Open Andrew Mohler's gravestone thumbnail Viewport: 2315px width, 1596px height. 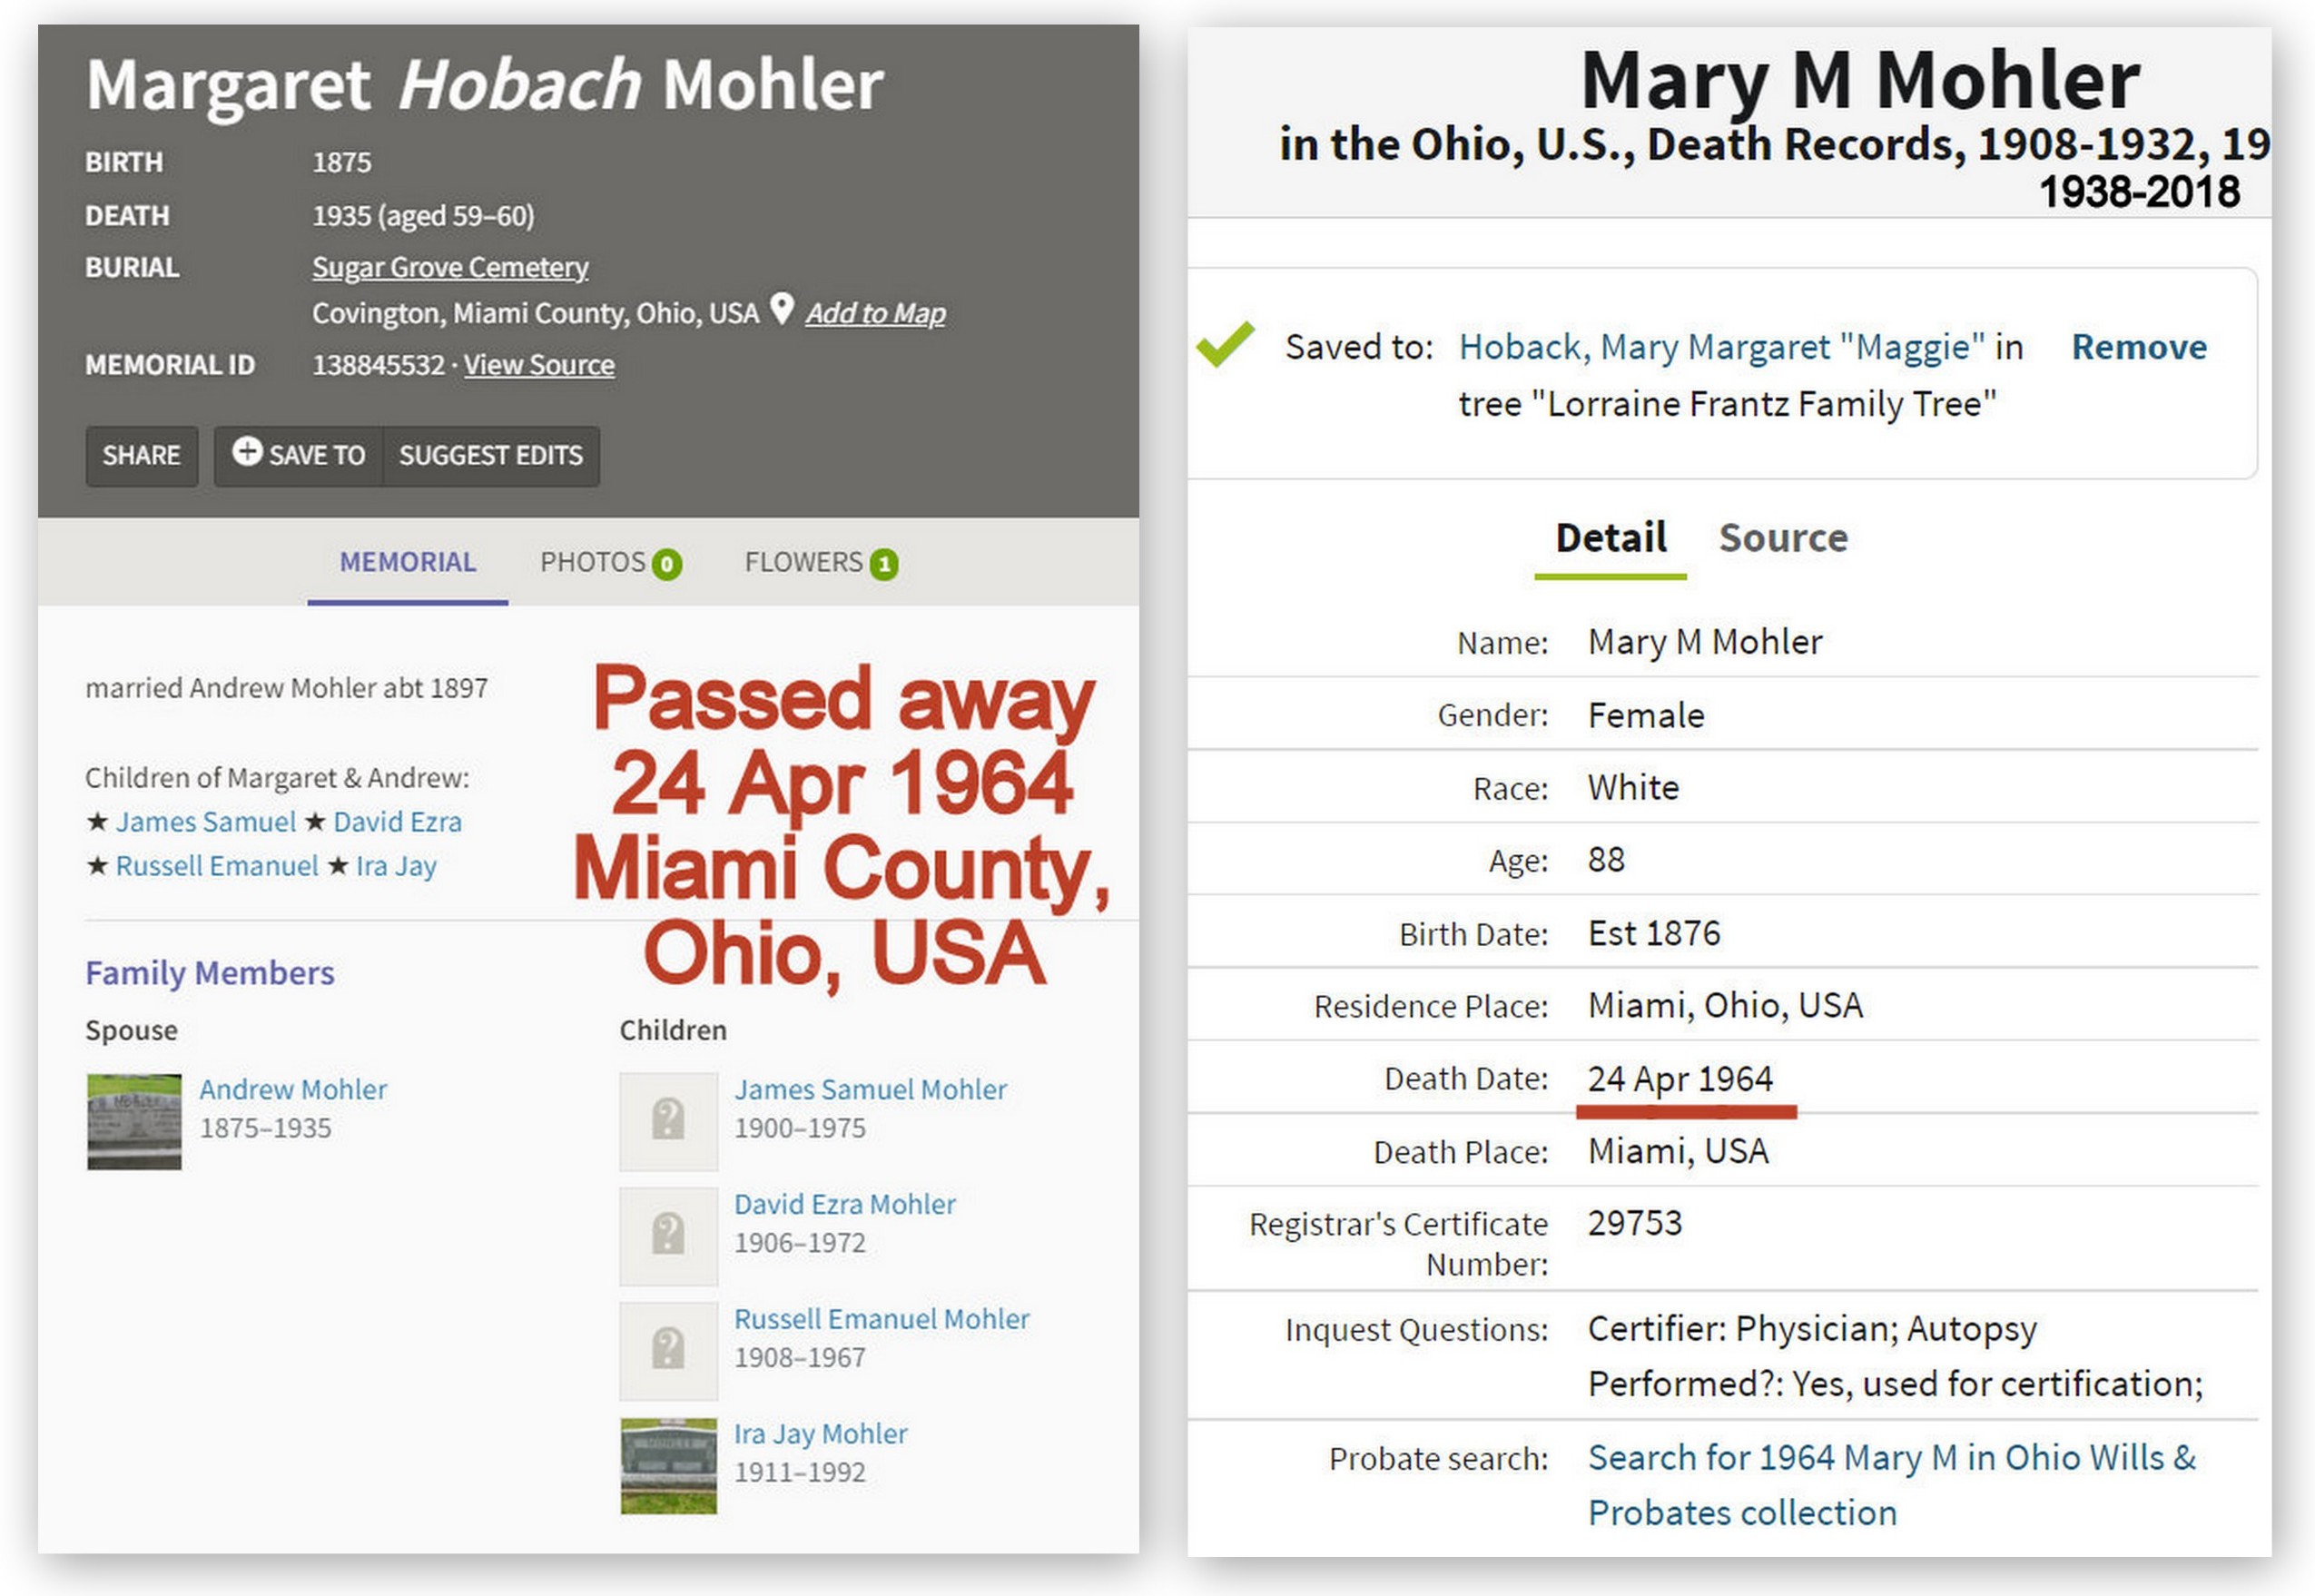134,1121
